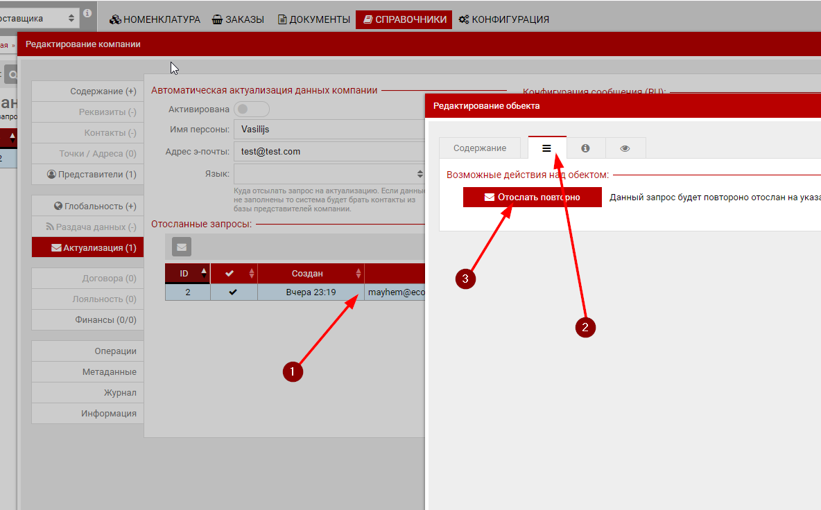Open the НОМЕНКЛАТУРА menu

[x=155, y=19]
